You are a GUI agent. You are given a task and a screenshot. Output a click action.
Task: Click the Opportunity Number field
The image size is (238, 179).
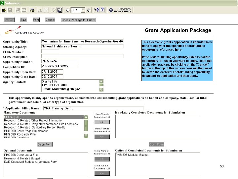60,61
